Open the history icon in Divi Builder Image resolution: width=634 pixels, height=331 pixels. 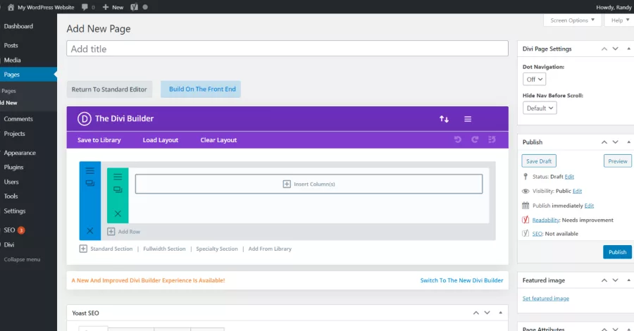pos(492,139)
